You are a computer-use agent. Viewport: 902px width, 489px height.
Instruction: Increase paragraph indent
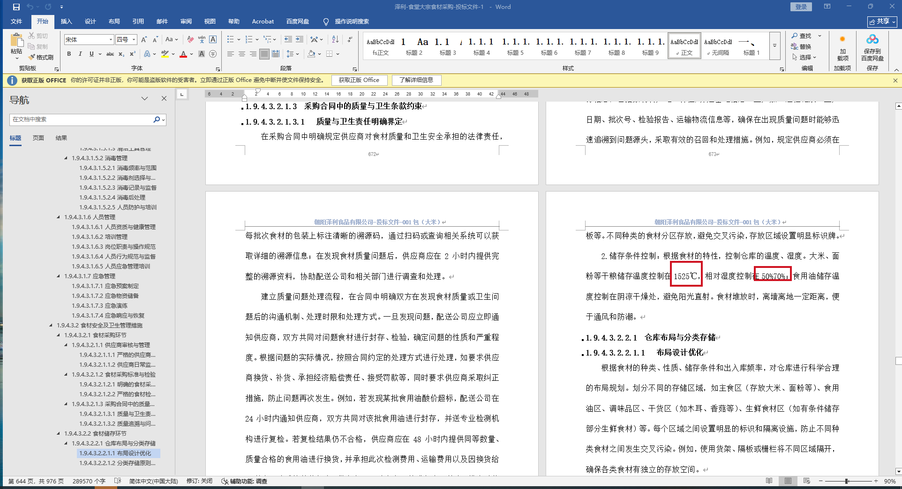point(300,39)
